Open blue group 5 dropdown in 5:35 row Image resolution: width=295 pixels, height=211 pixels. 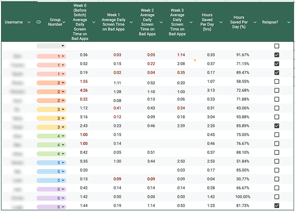(51, 163)
